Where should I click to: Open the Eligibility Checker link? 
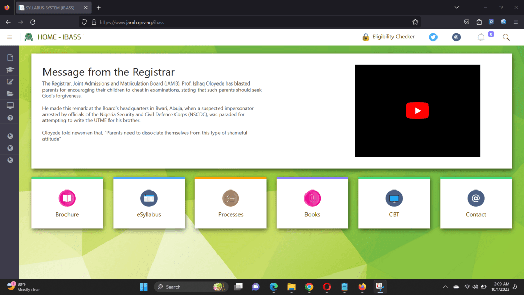(x=389, y=37)
